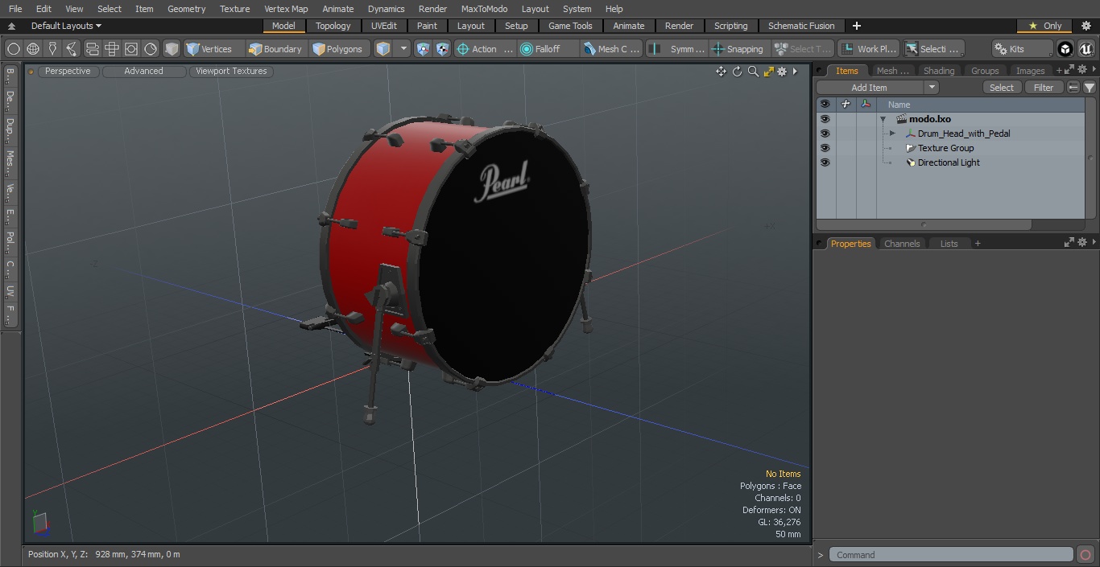Expand the Drum_Head_with_Pedal node

pos(892,134)
